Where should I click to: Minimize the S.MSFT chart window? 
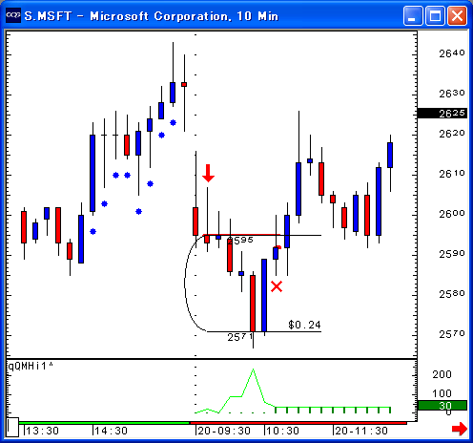[413, 15]
